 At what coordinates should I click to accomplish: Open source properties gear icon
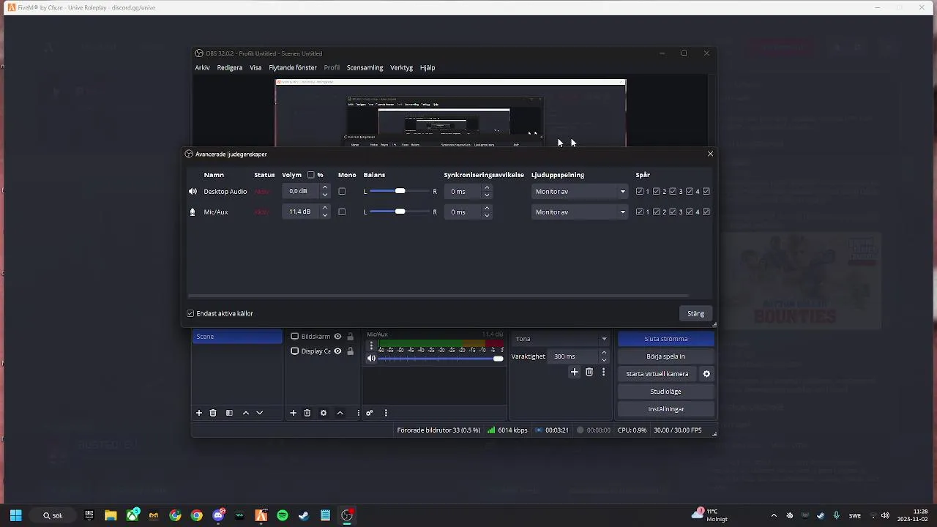(324, 413)
